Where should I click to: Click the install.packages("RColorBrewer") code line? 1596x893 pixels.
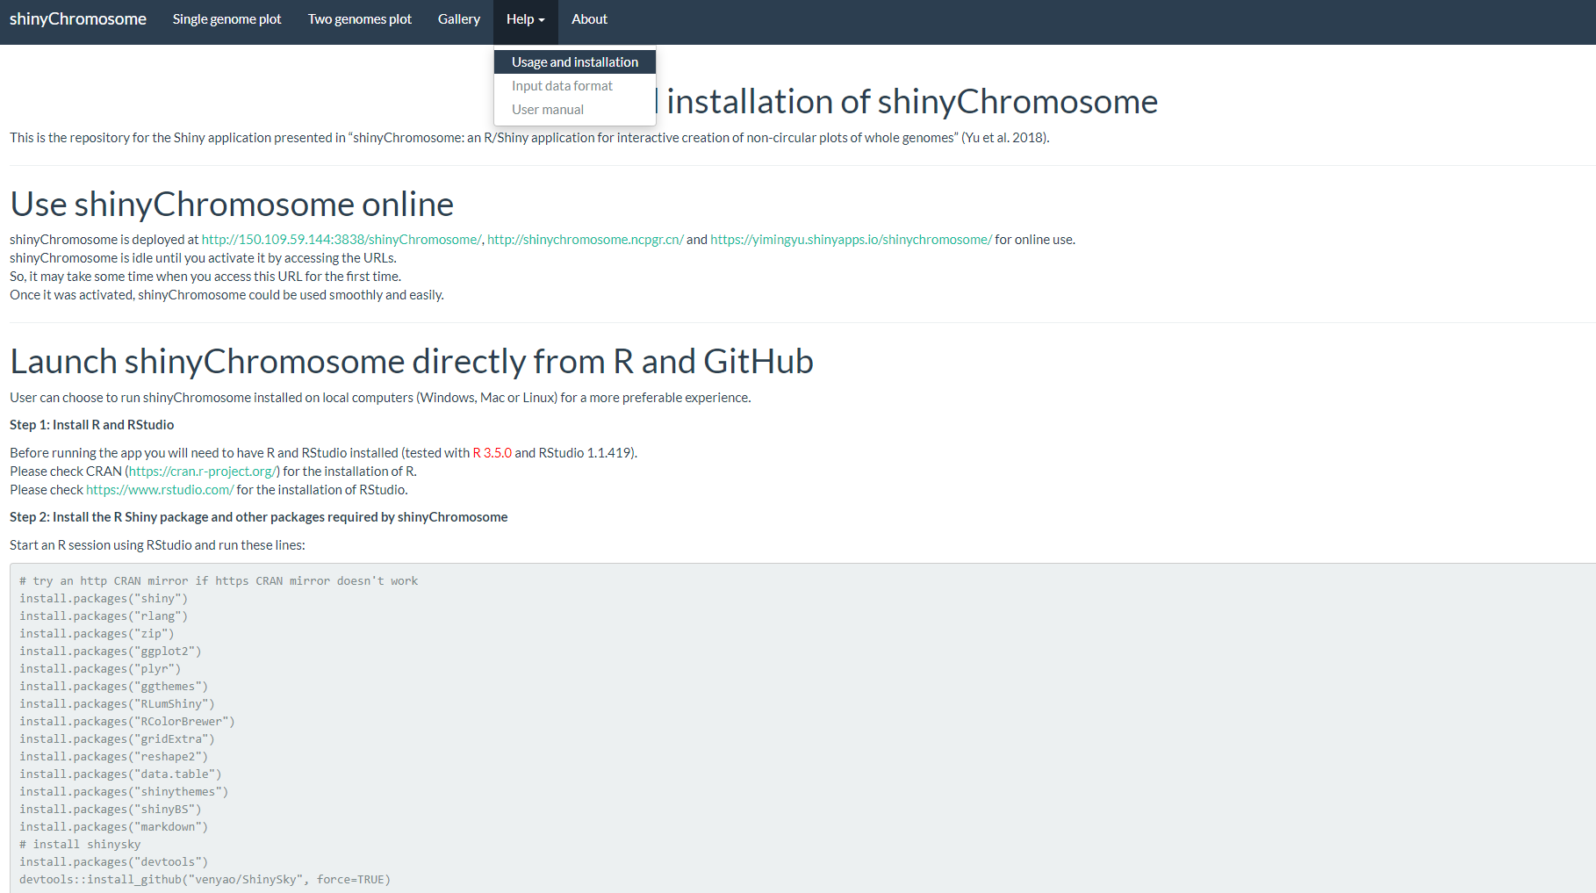pos(127,722)
